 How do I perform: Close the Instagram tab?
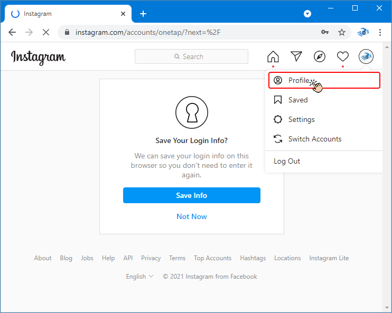coord(123,14)
